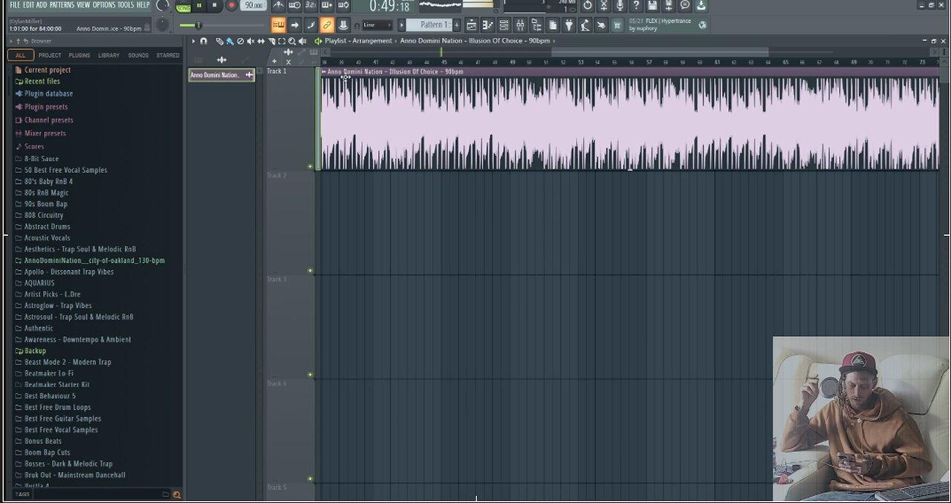Viewport: 951px width, 503px height.
Task: Toggle the playlist magnet snap button
Action: (x=204, y=42)
